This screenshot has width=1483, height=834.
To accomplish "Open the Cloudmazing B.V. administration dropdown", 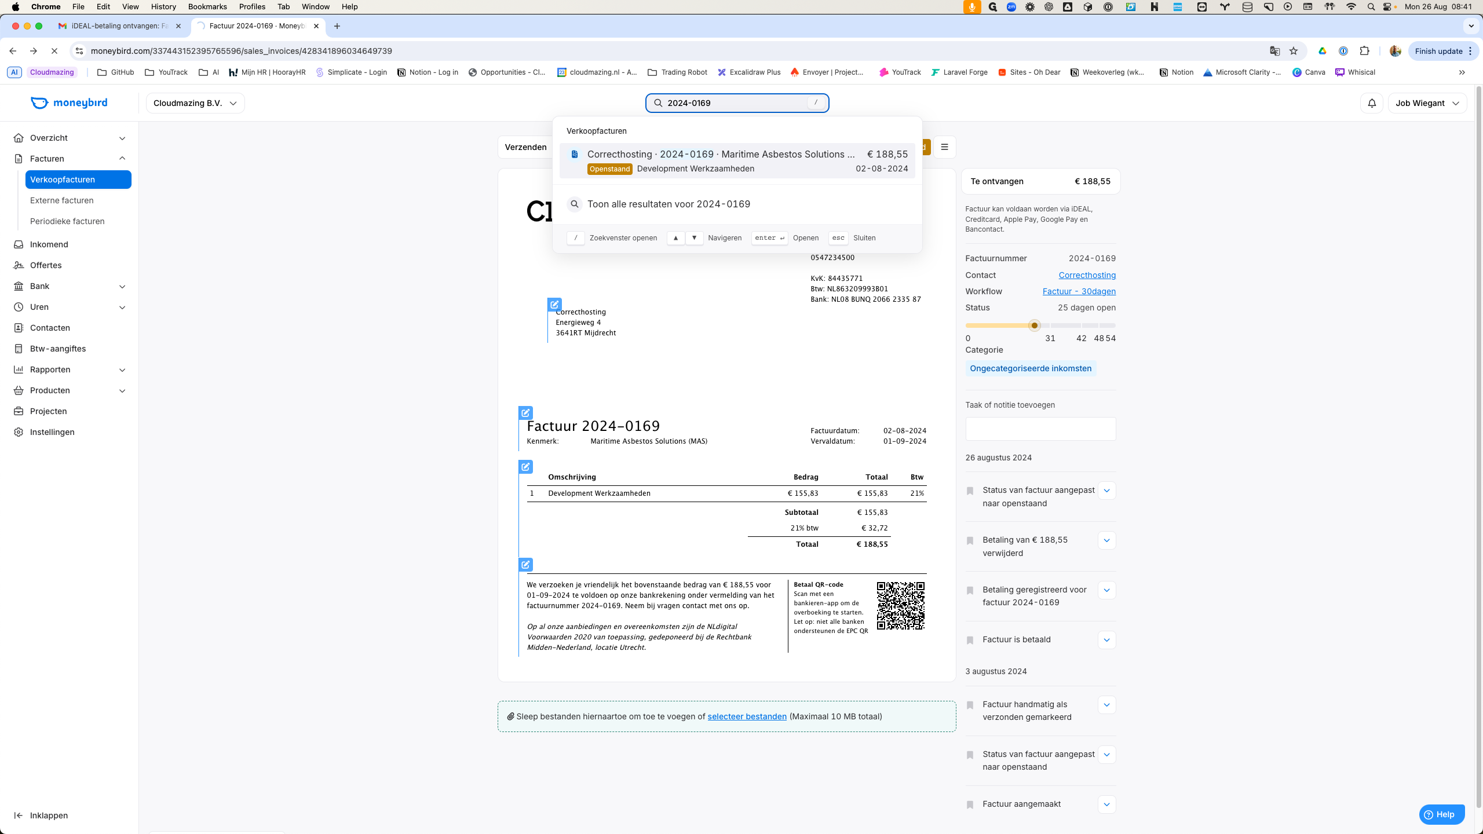I will point(195,103).
